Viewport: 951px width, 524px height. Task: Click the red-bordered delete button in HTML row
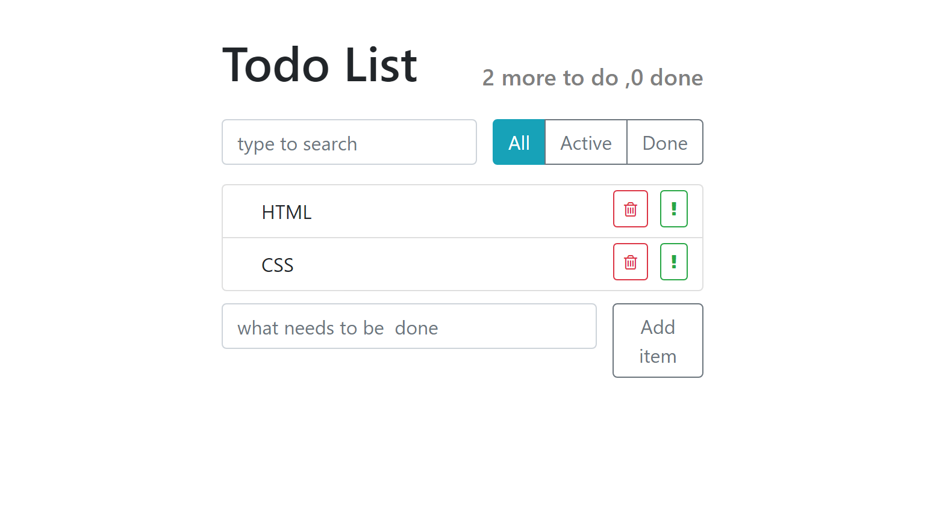coord(630,209)
